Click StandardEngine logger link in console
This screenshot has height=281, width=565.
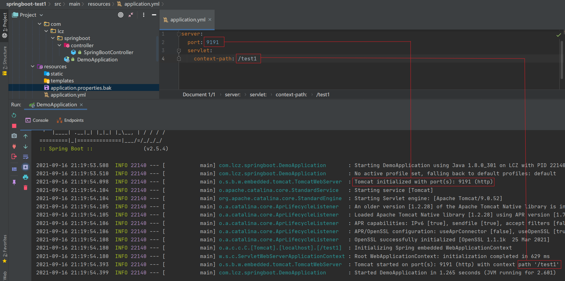(x=280, y=198)
